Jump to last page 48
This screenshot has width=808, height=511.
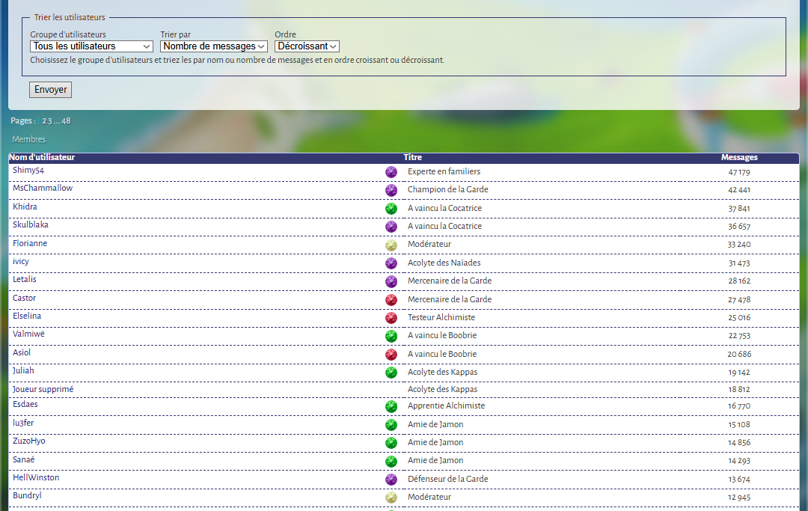tap(66, 121)
